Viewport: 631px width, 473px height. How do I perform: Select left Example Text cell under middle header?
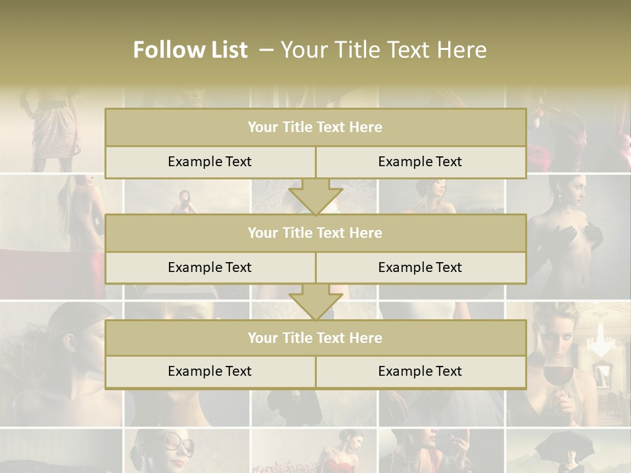coord(210,267)
